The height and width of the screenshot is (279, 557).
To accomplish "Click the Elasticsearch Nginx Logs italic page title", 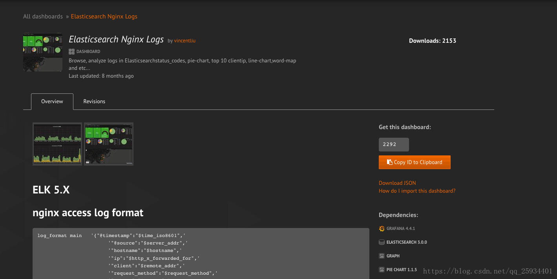I will (116, 40).
